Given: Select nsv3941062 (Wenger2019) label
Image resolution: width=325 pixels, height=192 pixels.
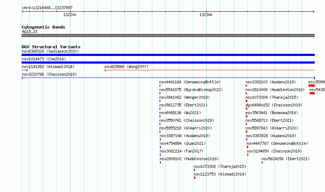Looking at the screenshot, I should (x=184, y=97).
